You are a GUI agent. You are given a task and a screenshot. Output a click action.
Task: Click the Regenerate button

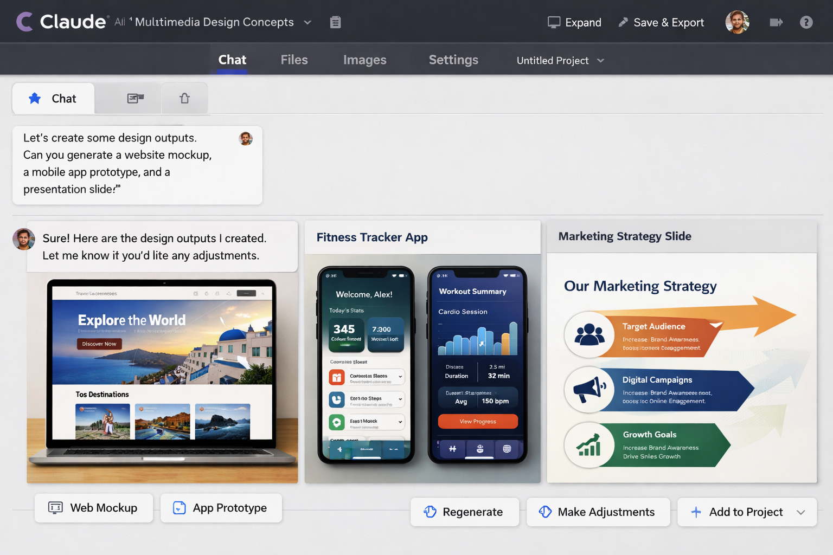point(464,512)
